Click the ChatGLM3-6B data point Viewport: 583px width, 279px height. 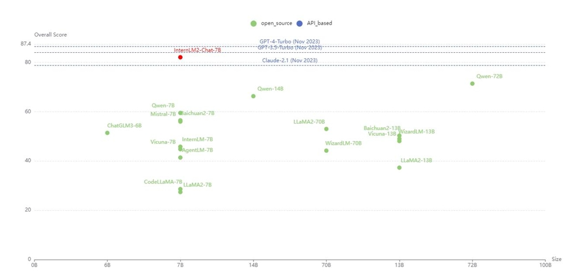point(107,133)
